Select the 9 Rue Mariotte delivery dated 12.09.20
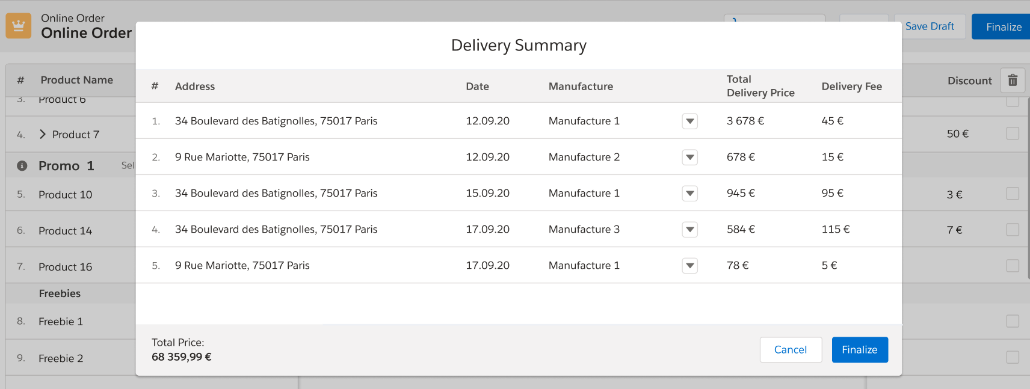Image resolution: width=1030 pixels, height=389 pixels. [242, 157]
